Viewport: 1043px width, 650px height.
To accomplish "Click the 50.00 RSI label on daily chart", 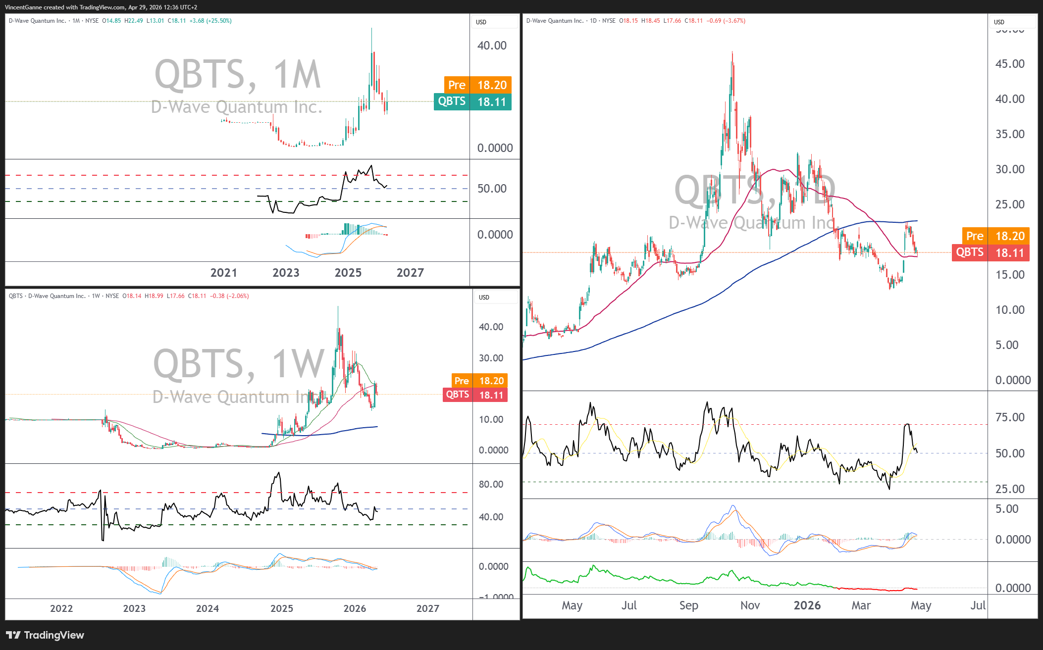I will point(1010,453).
